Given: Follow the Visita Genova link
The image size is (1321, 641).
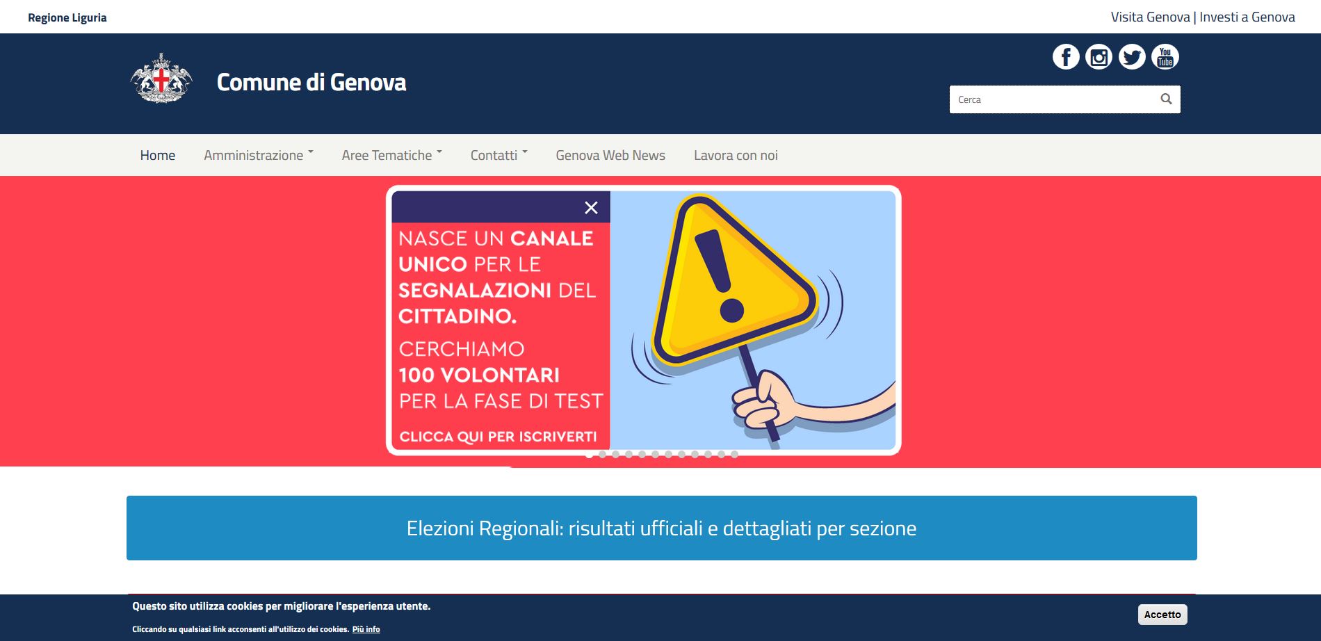Looking at the screenshot, I should pyautogui.click(x=1150, y=17).
